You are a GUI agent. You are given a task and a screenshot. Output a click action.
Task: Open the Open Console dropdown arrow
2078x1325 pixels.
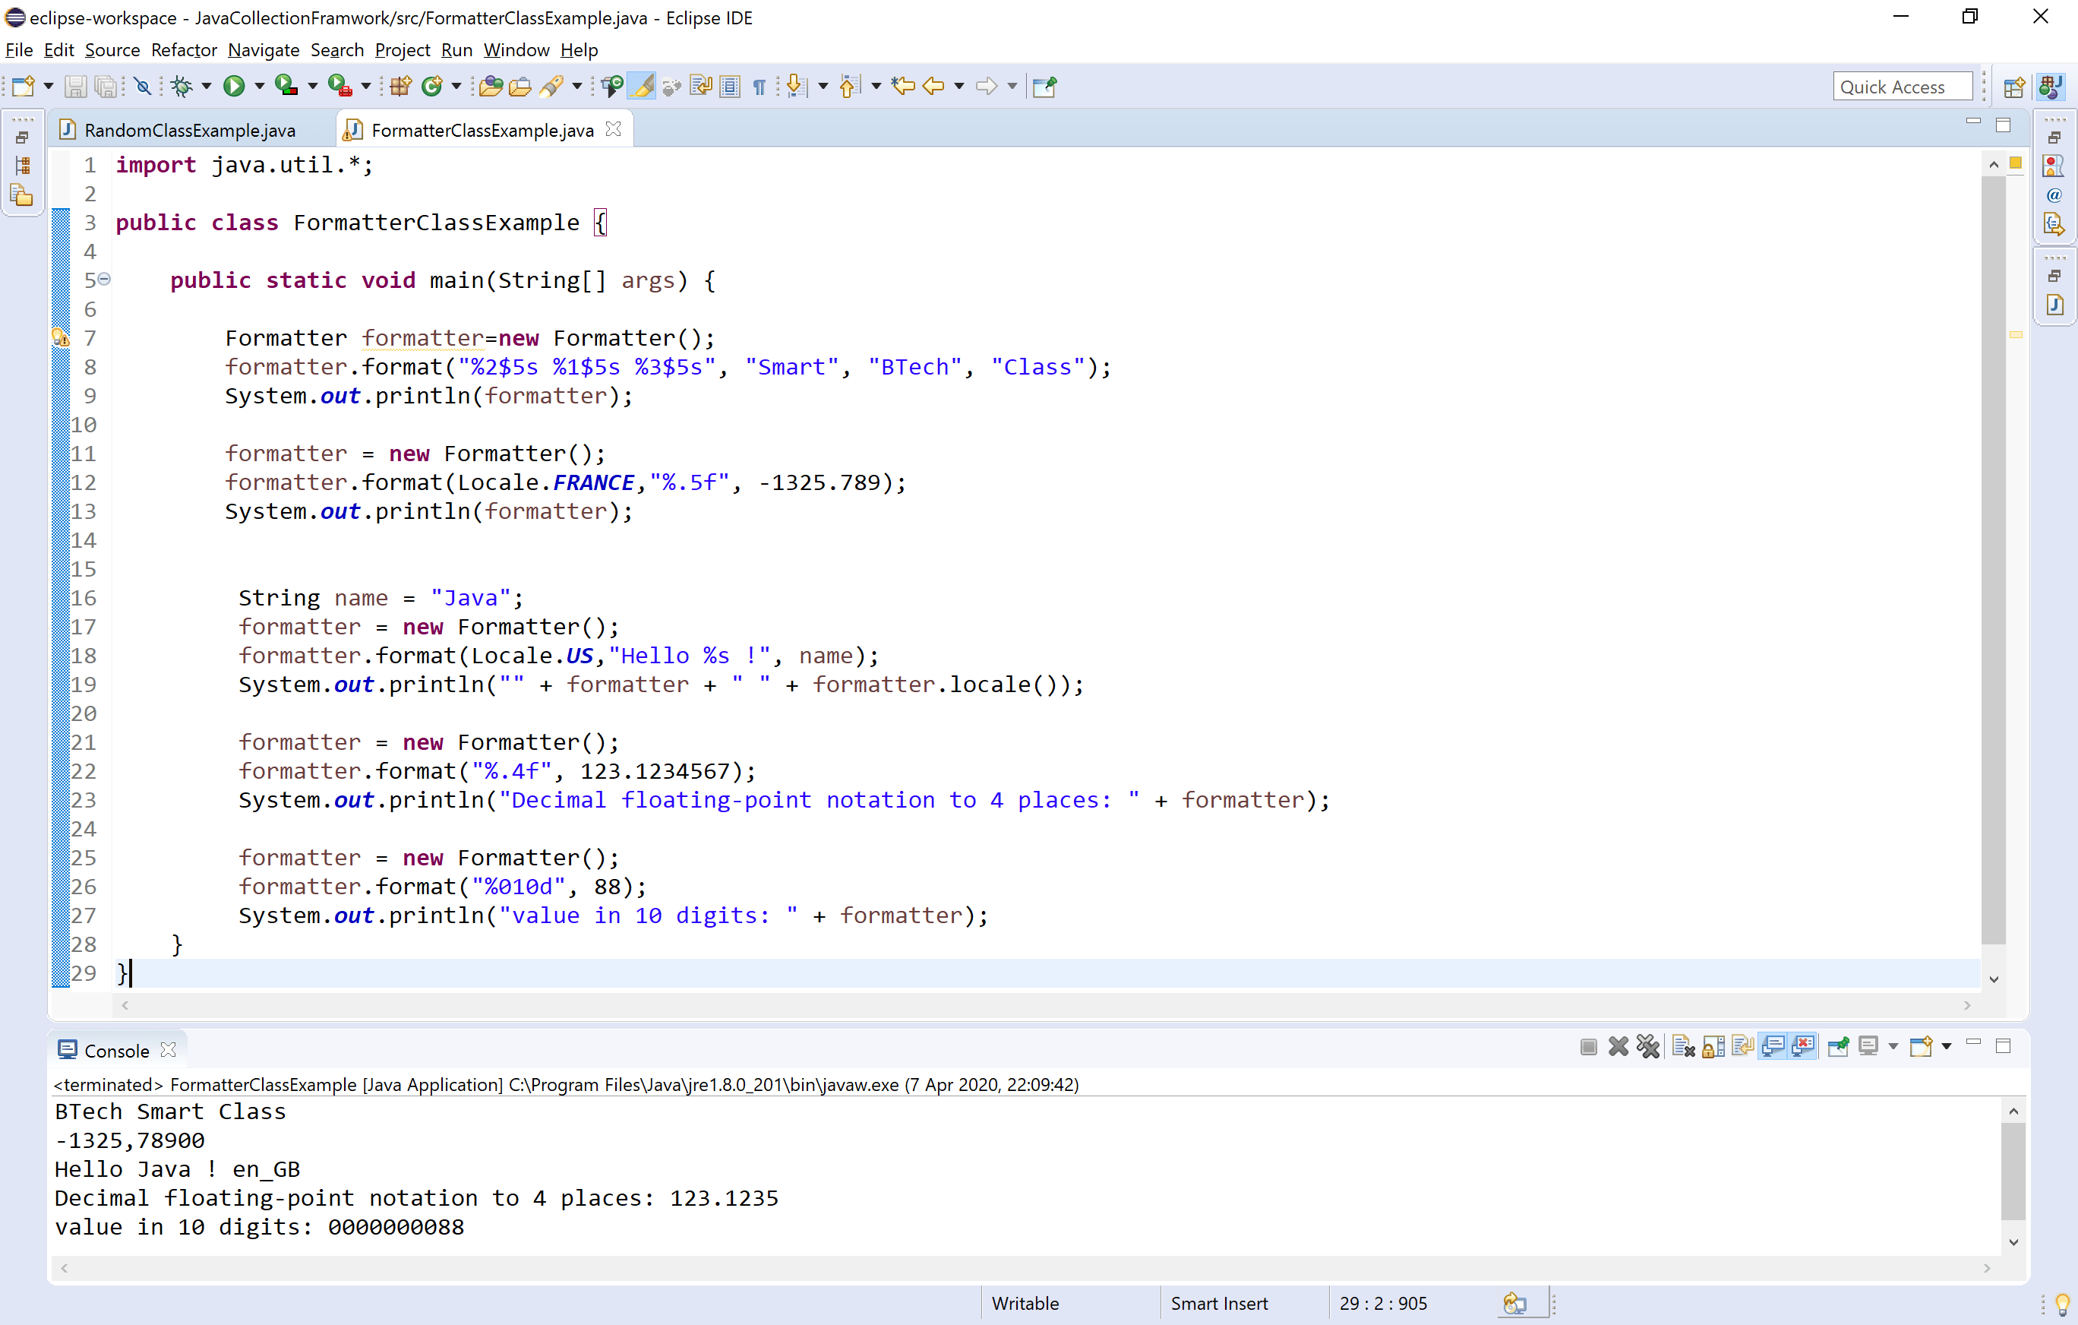point(1946,1047)
